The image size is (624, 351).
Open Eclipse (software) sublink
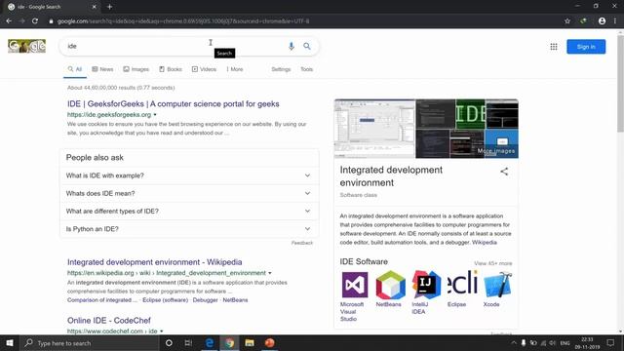[165, 300]
